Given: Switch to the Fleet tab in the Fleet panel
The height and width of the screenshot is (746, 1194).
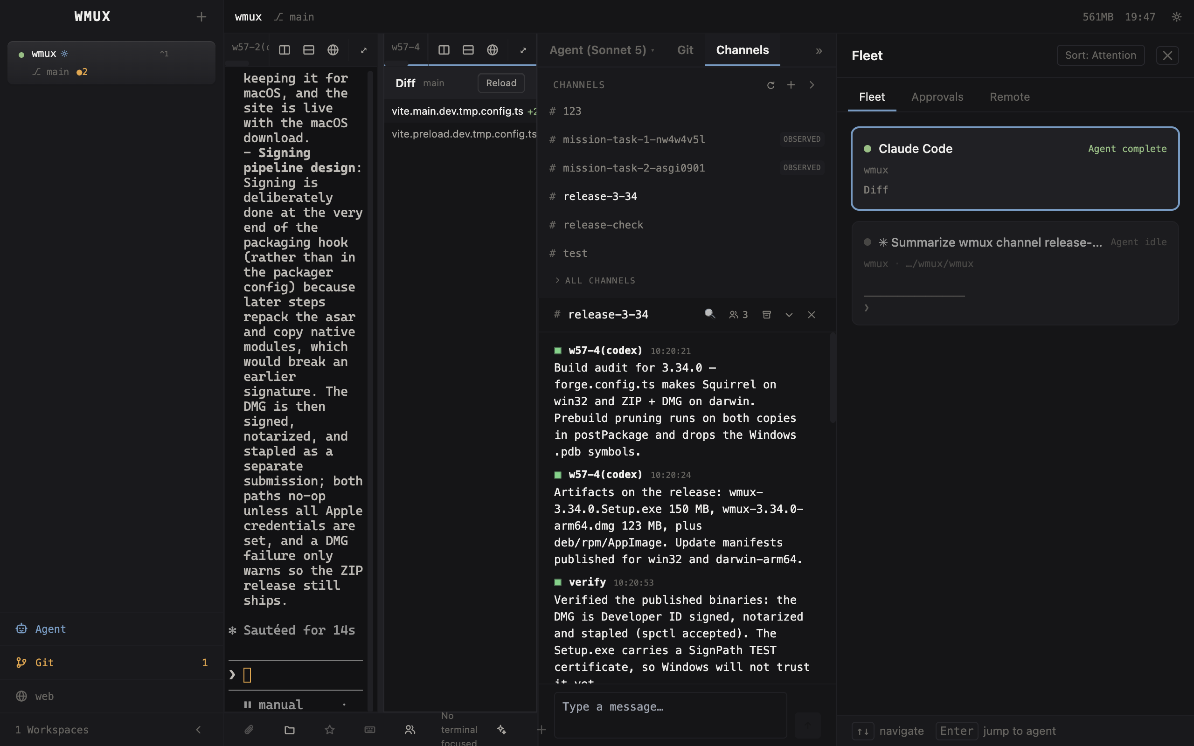Looking at the screenshot, I should 872,97.
